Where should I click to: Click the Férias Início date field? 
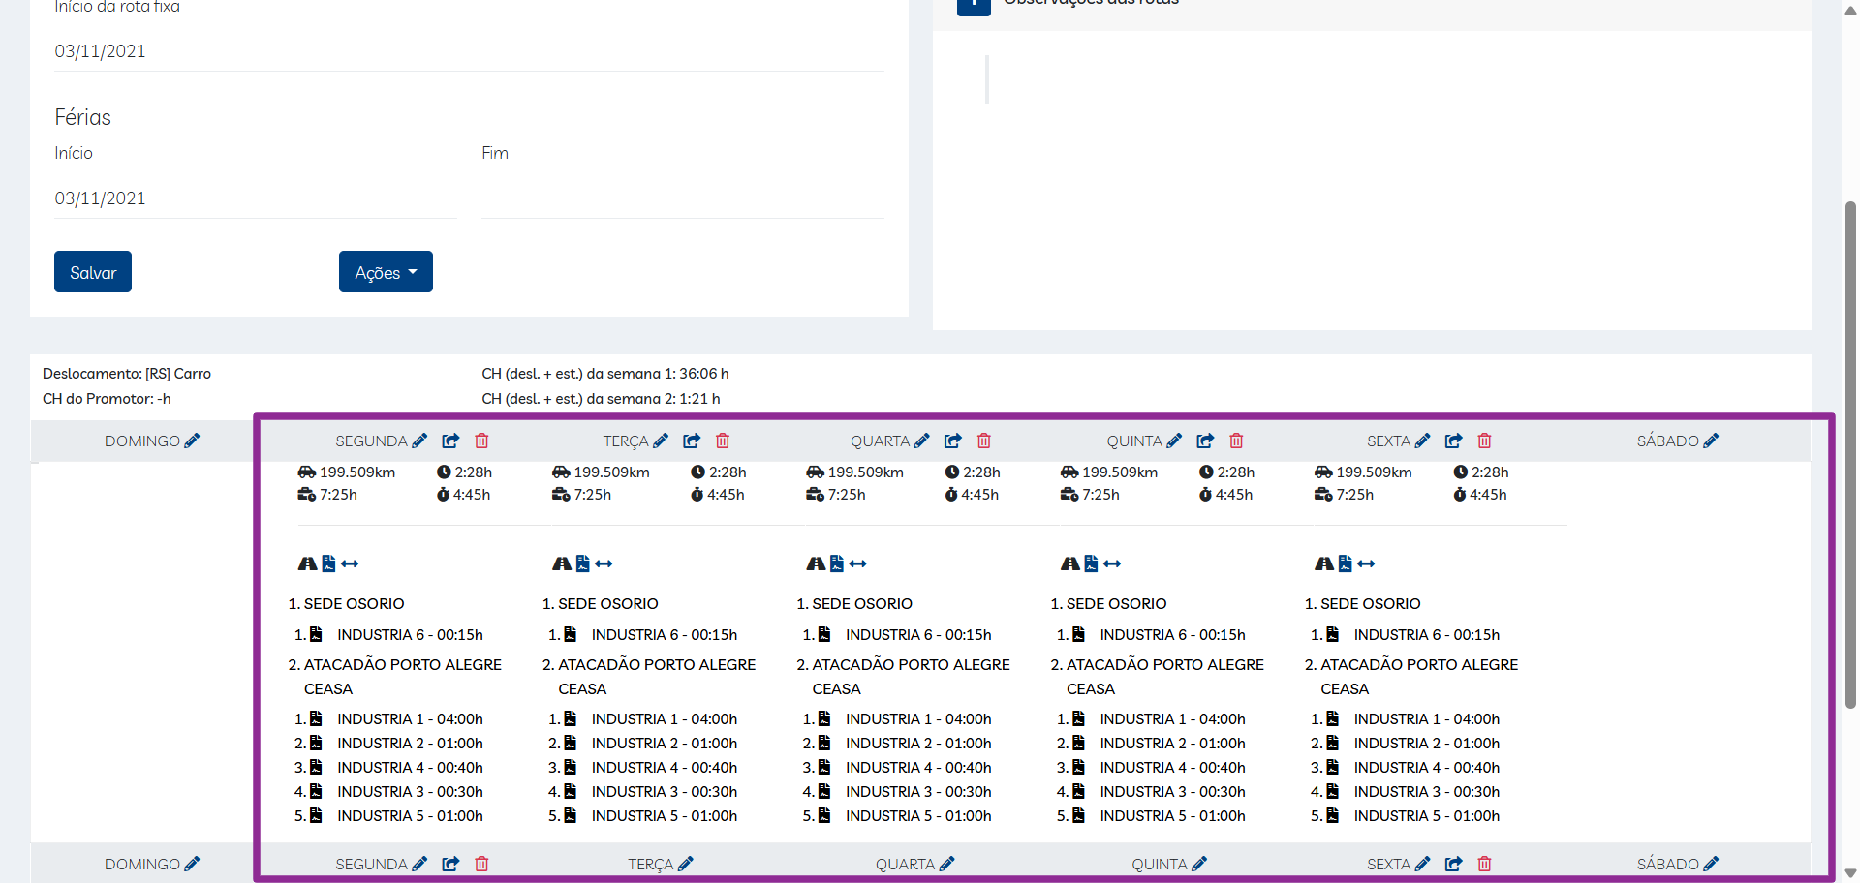(x=255, y=198)
